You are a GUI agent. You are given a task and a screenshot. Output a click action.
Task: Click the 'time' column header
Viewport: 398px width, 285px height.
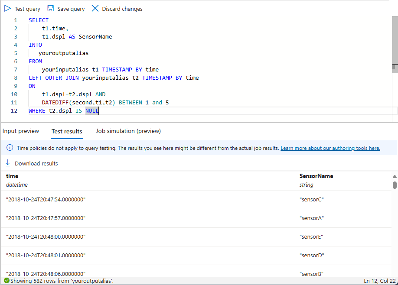pyautogui.click(x=12, y=176)
